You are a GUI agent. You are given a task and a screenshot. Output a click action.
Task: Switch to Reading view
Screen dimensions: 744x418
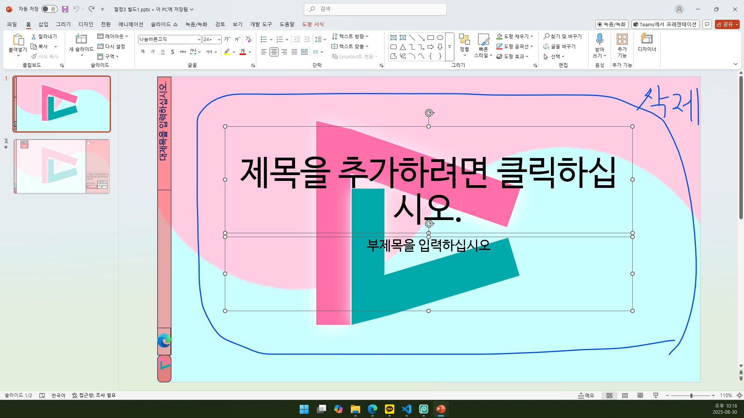coord(640,396)
